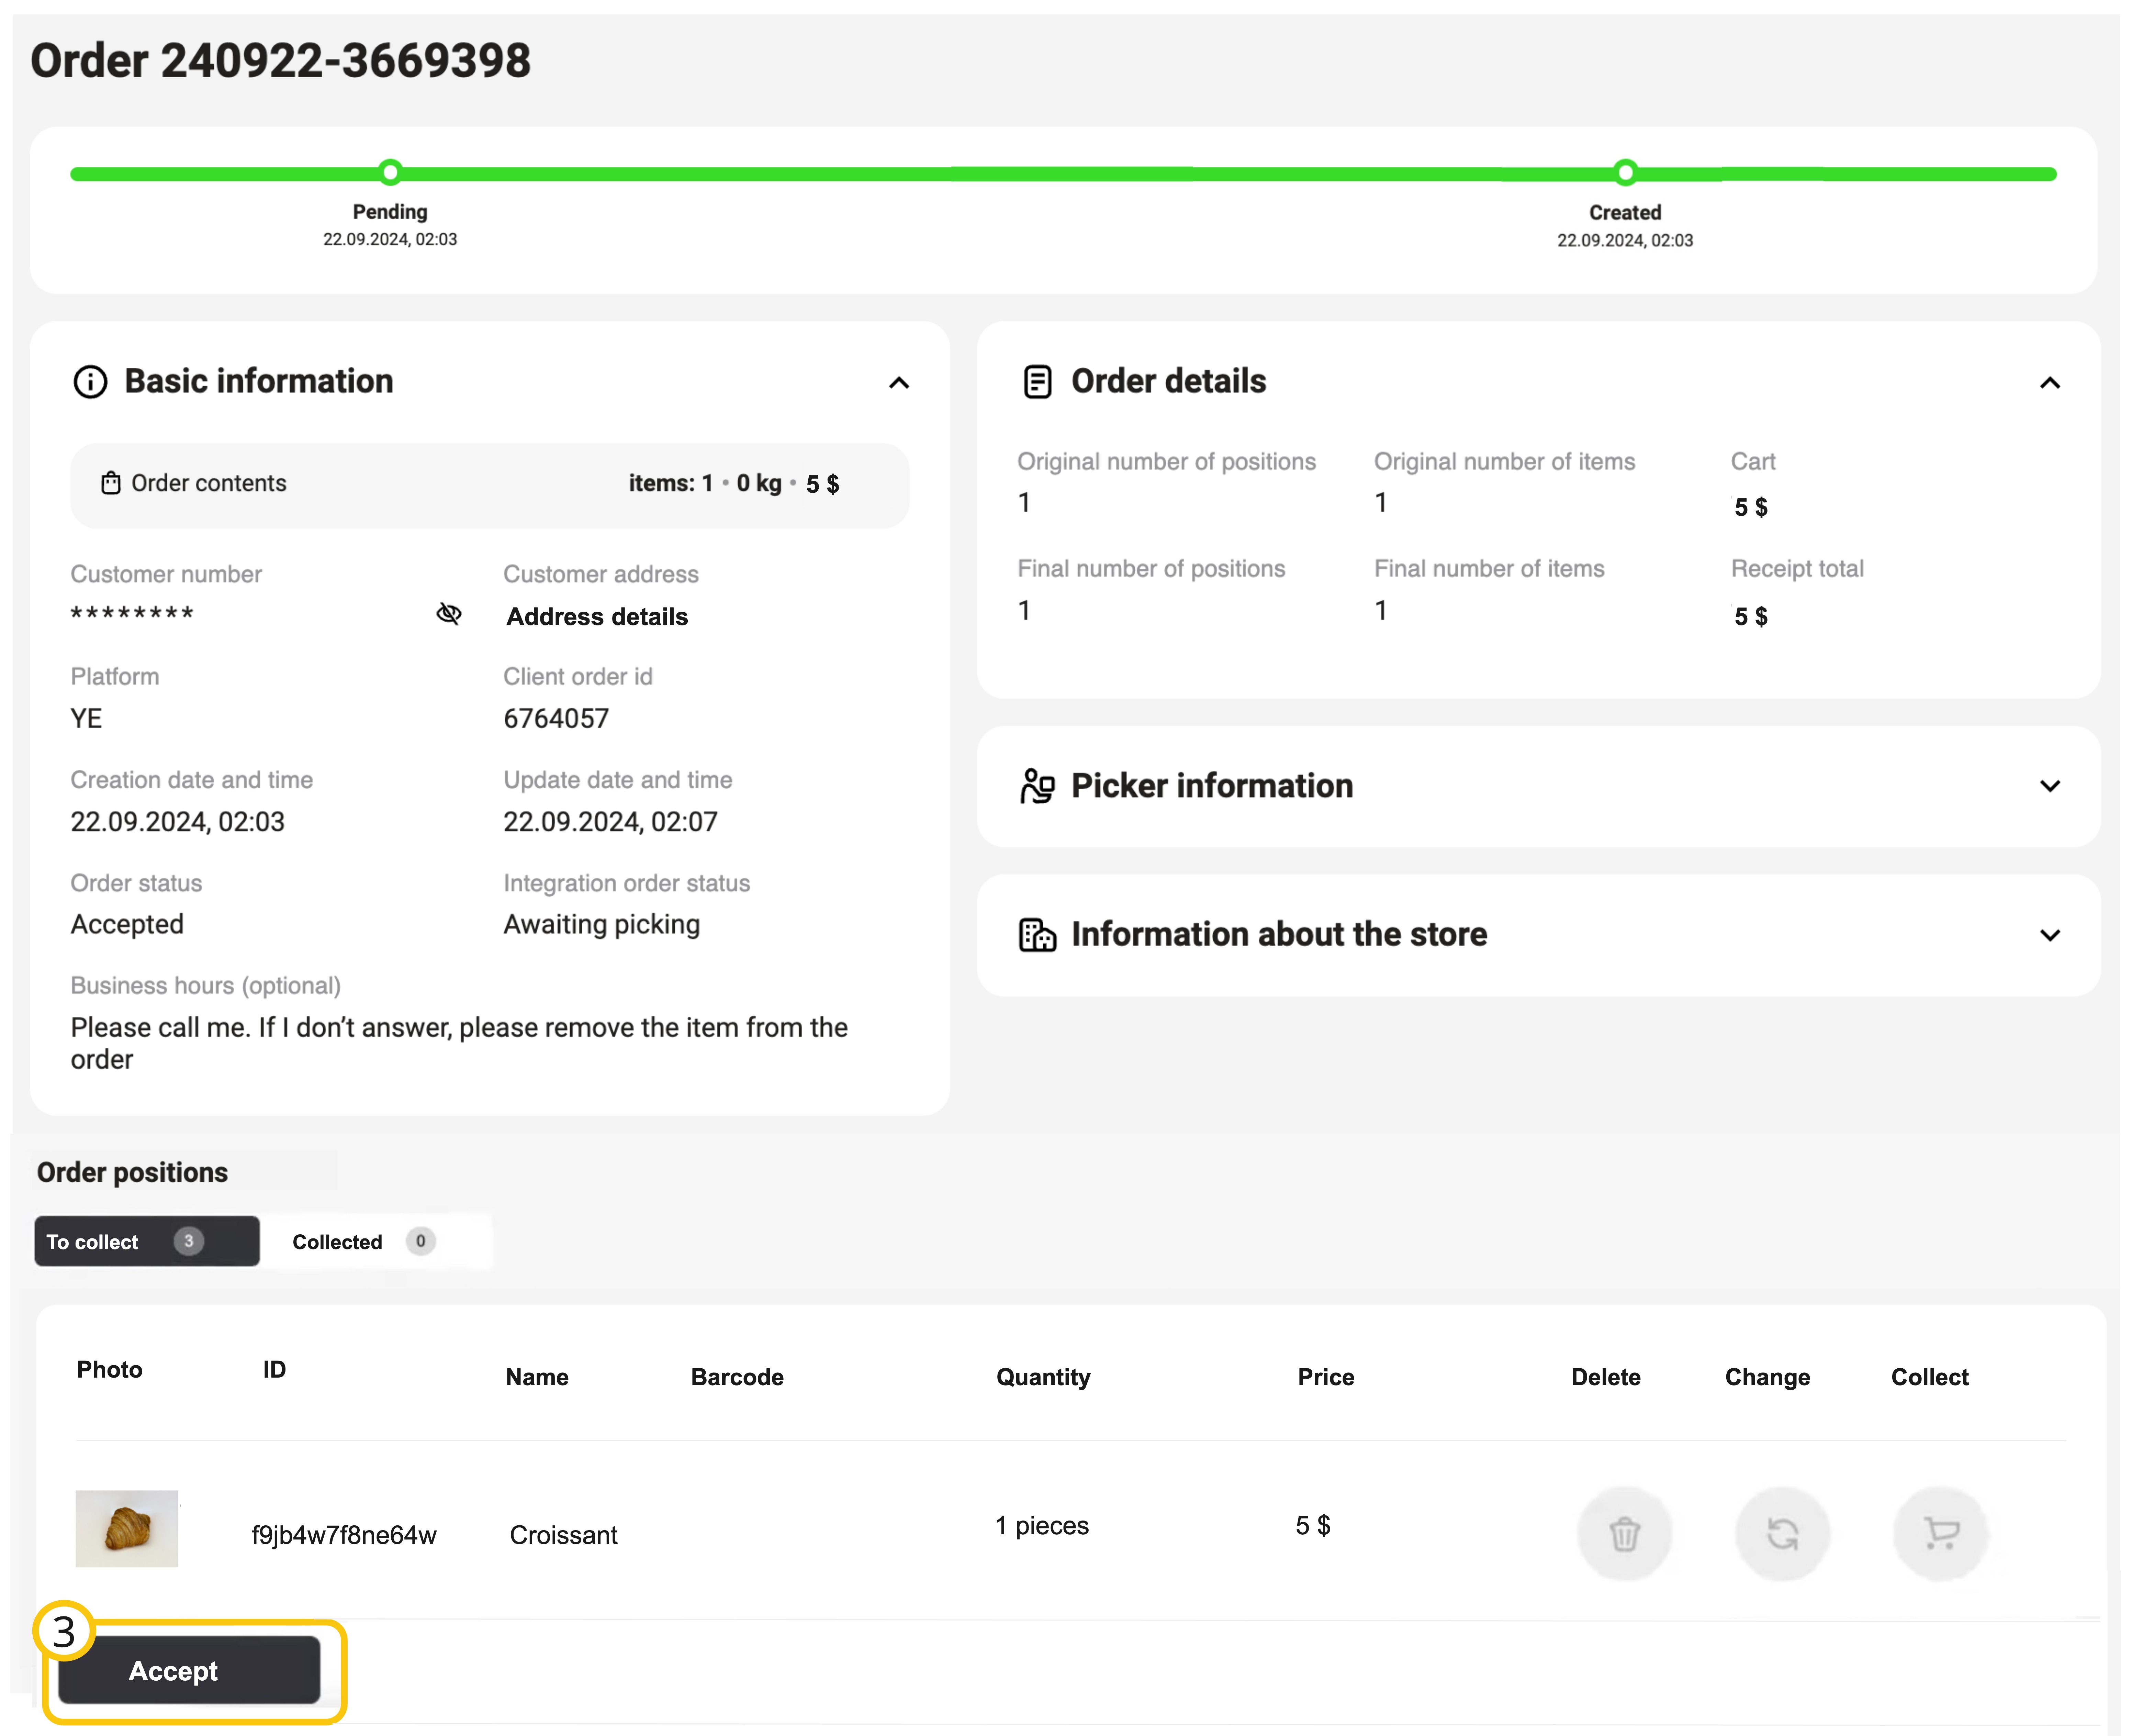
Task: Expand Information about the store
Action: click(x=2049, y=935)
